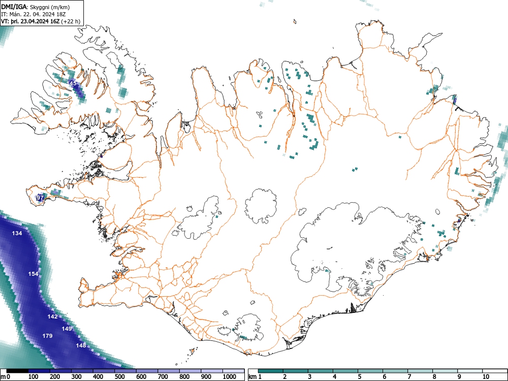Image resolution: width=508 pixels, height=381 pixels.
Task: Click the '5' label in kilometre legend
Action: 360,377
